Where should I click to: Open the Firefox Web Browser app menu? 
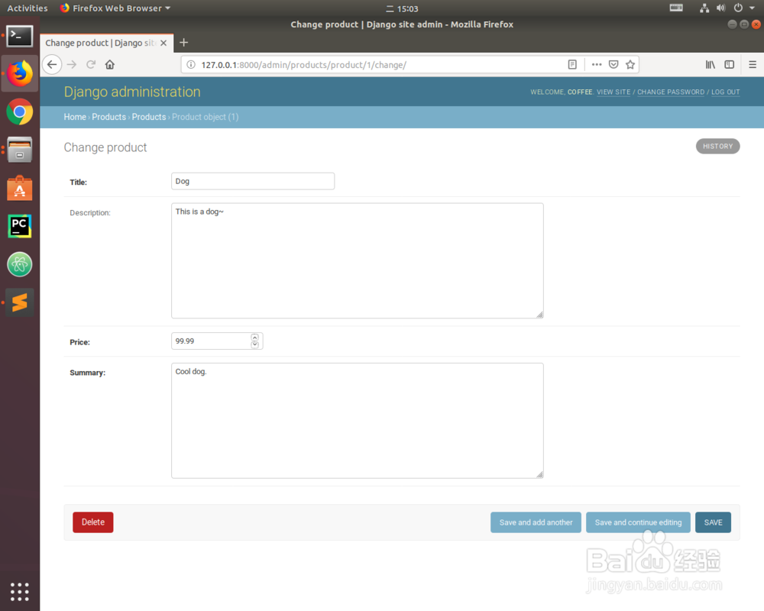[x=115, y=8]
